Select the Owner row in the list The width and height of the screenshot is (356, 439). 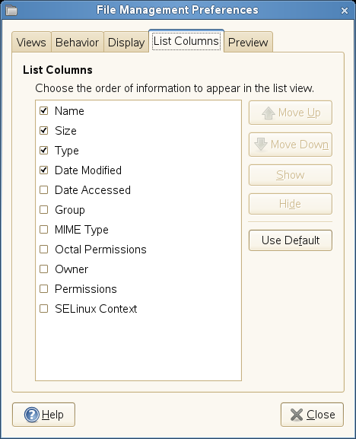click(138, 269)
